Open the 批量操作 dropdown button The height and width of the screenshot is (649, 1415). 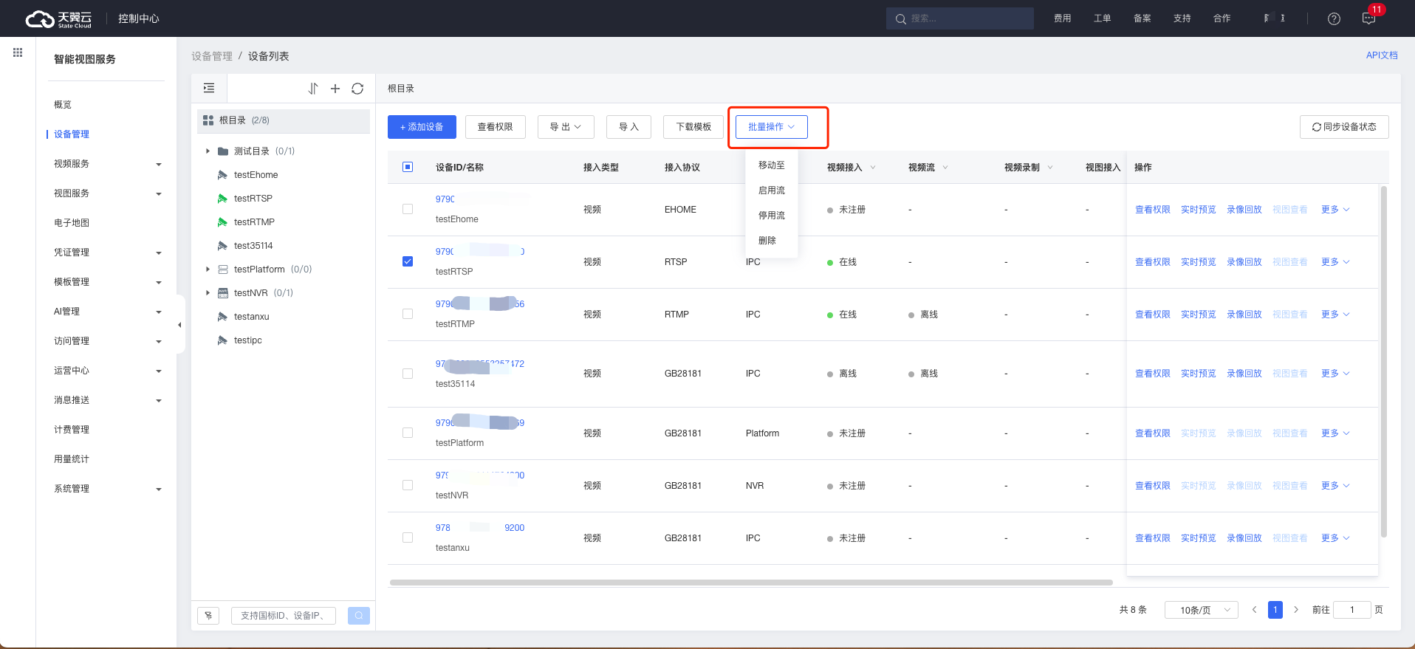[771, 127]
